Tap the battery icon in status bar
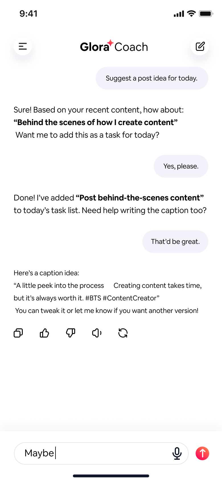222x482 pixels. (x=206, y=14)
